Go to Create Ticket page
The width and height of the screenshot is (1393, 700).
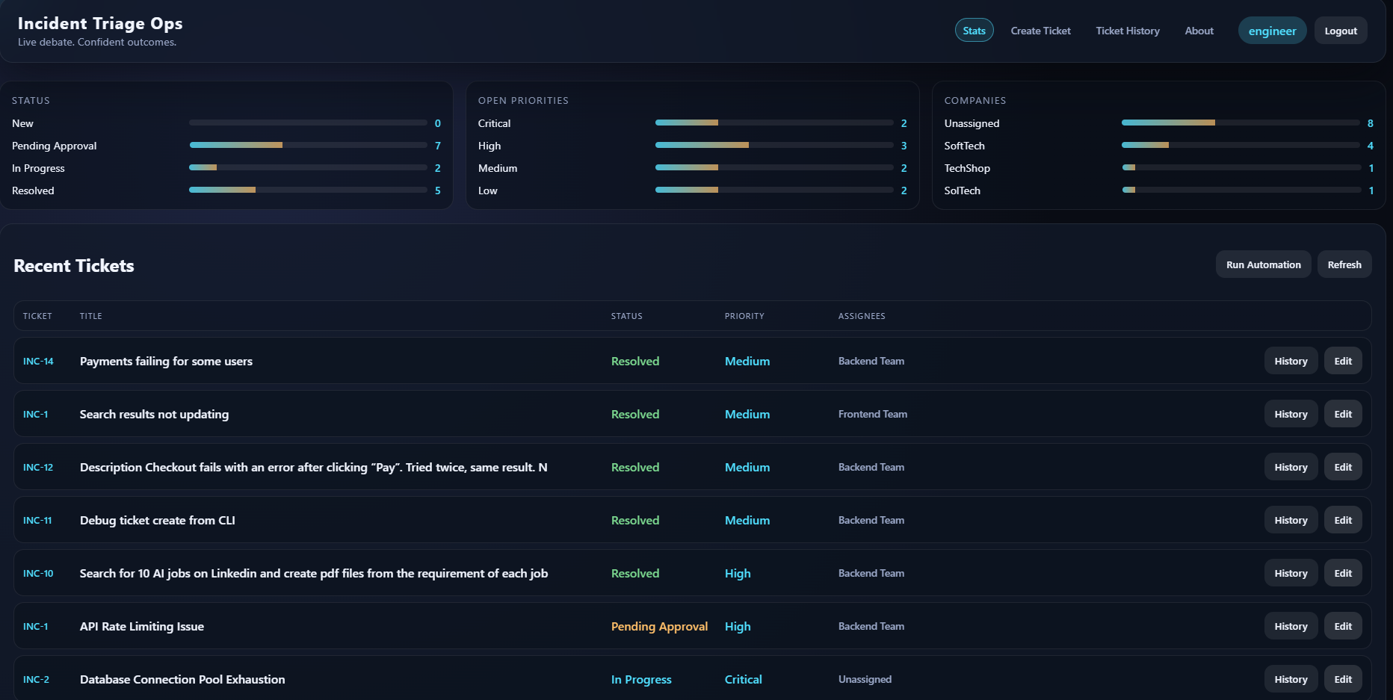pos(1040,31)
